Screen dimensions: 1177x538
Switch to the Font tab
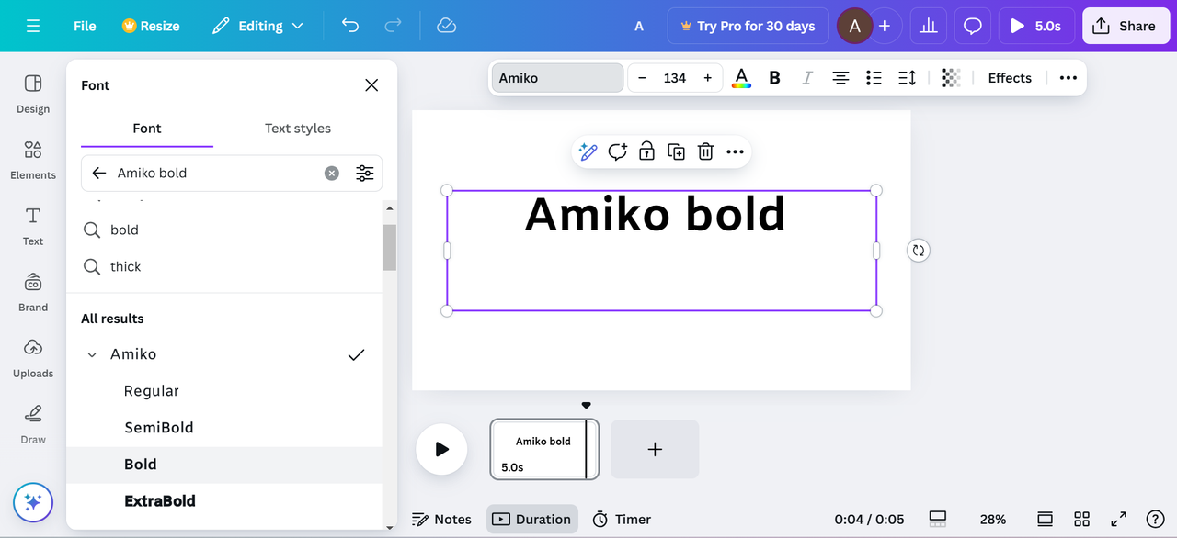[147, 129]
